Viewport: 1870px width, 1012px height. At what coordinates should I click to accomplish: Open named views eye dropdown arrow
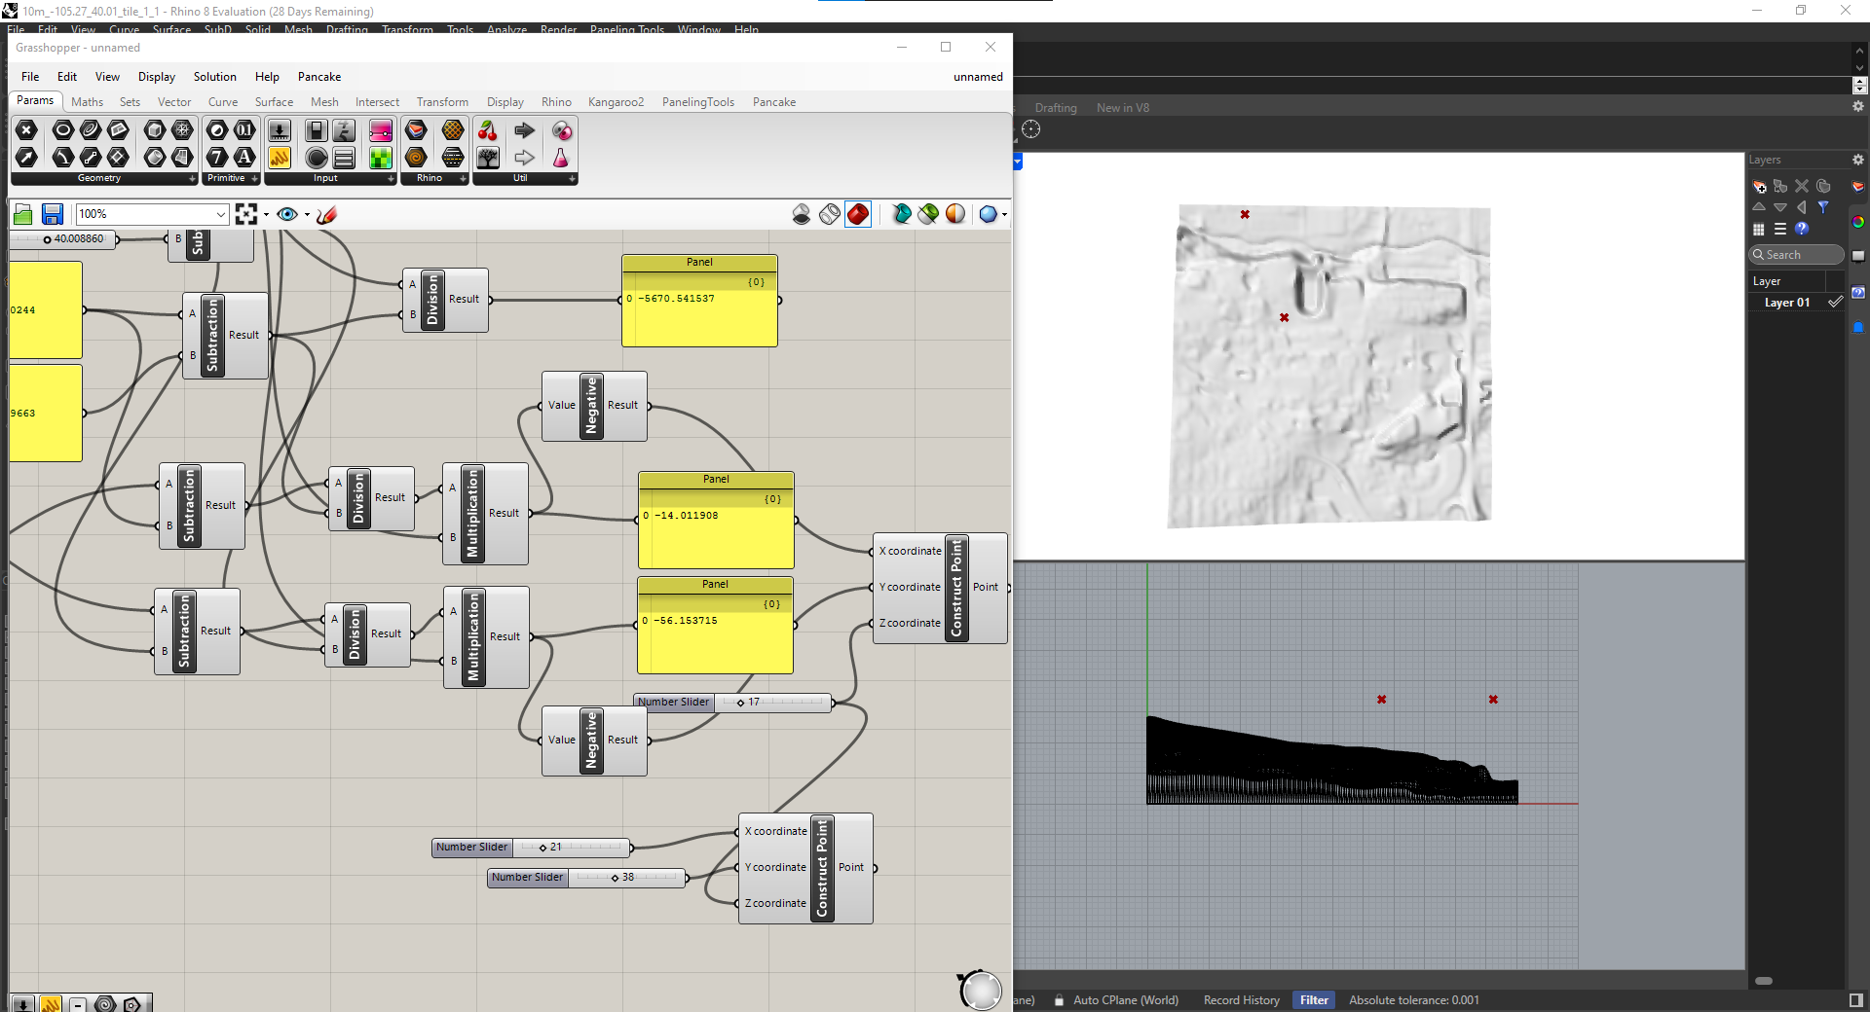pos(307,214)
